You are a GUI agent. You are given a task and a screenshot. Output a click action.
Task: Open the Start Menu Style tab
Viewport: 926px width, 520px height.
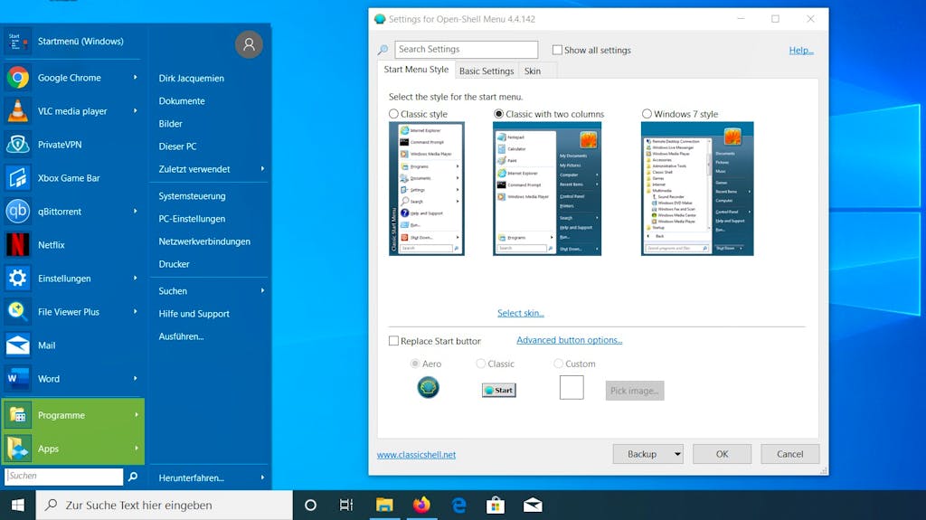(416, 70)
